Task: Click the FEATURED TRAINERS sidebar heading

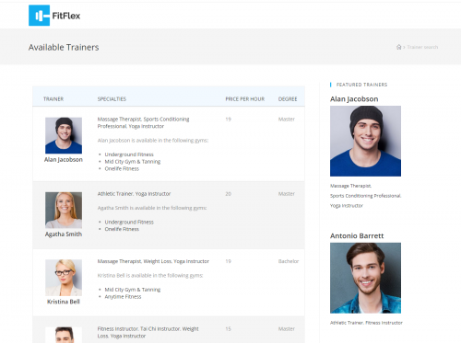Action: (361, 85)
